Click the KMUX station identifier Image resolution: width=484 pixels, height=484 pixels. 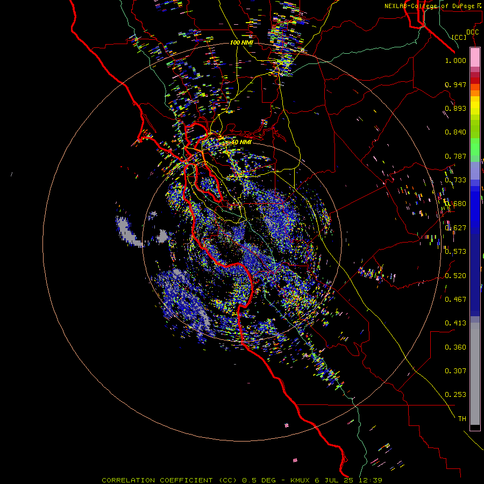click(301, 480)
